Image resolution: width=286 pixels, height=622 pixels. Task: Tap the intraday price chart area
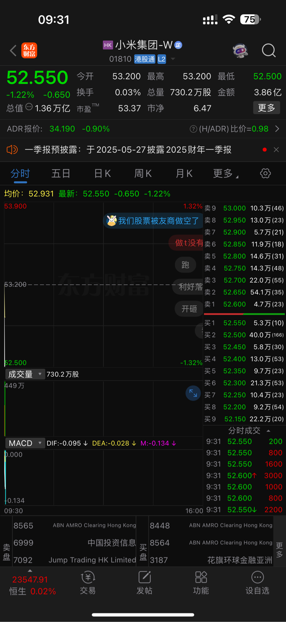click(104, 285)
